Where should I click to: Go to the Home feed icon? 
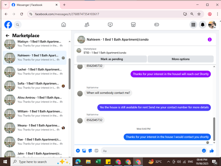tap(64, 25)
